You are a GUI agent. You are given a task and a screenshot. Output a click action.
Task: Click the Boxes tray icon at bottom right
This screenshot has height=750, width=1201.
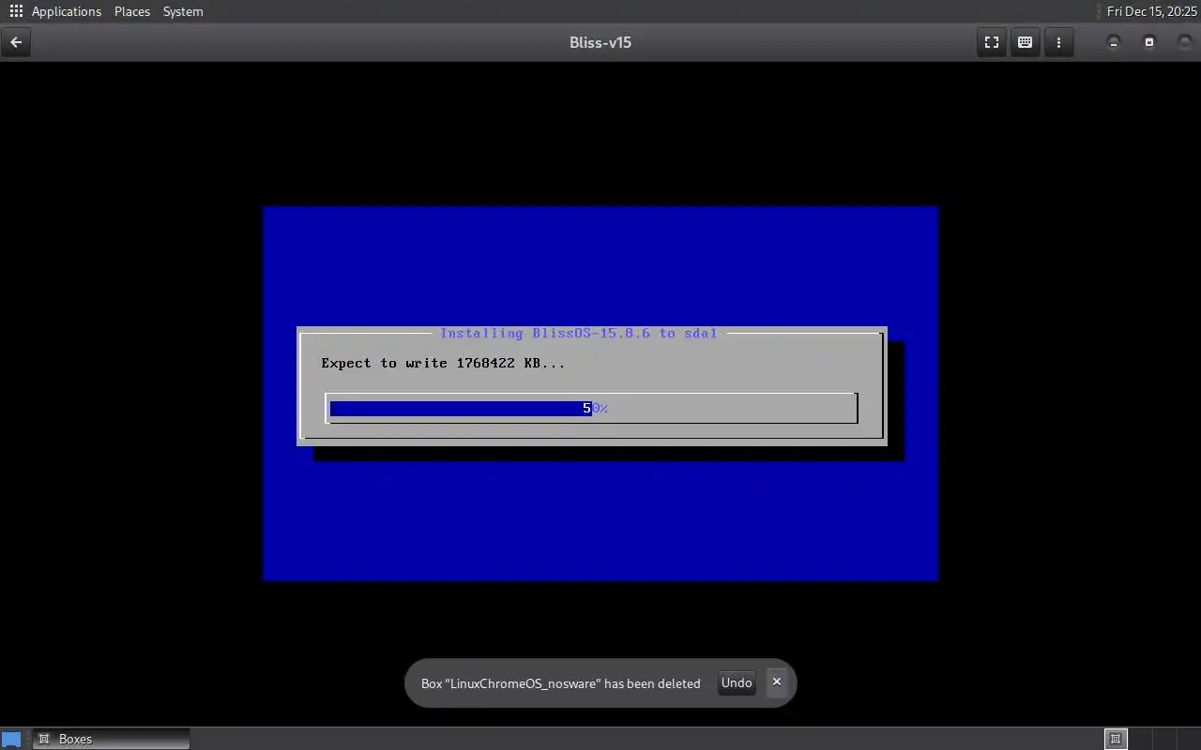[1116, 739]
